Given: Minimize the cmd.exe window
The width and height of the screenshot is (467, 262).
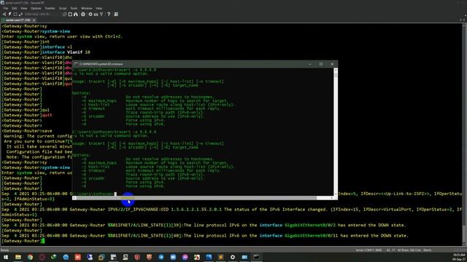Looking at the screenshot, I should coord(310,64).
